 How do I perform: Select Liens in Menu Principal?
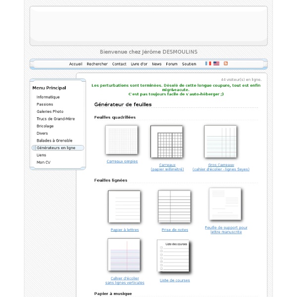pyautogui.click(x=41, y=155)
